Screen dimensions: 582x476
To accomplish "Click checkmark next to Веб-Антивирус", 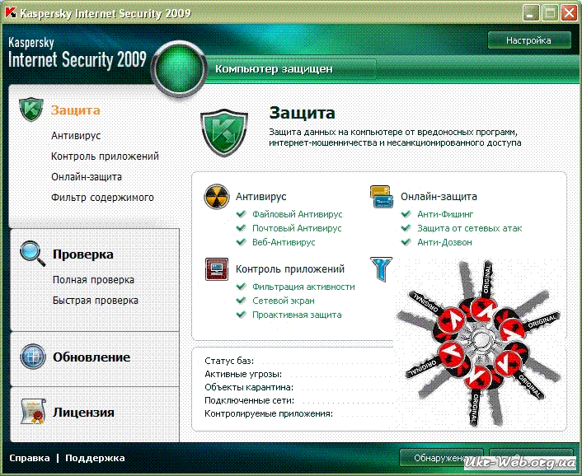I will pyautogui.click(x=241, y=242).
